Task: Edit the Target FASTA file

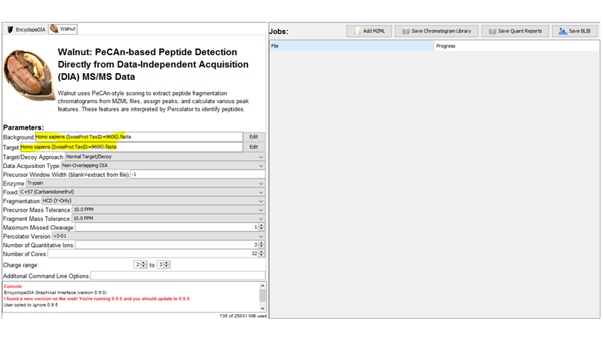Action: tap(254, 147)
